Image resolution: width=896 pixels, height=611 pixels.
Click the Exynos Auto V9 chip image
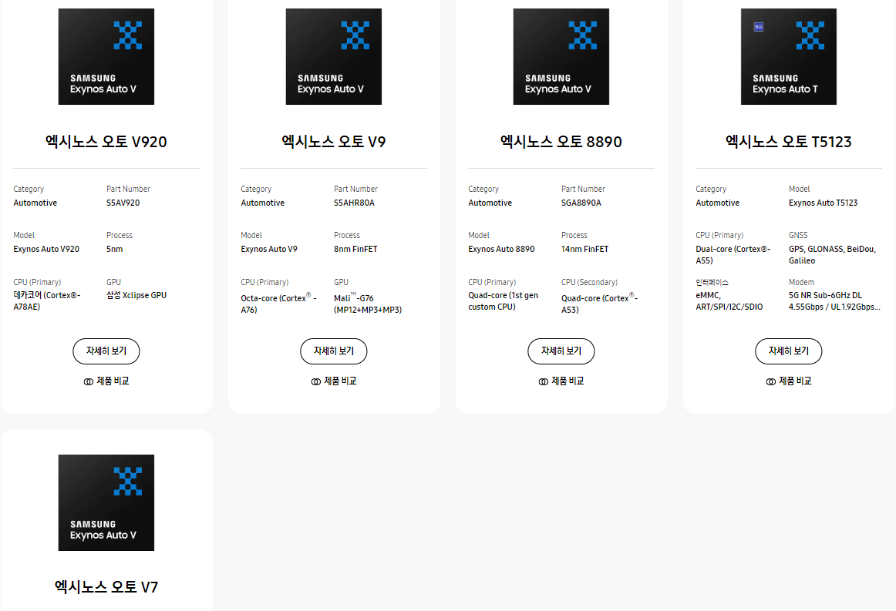point(334,56)
